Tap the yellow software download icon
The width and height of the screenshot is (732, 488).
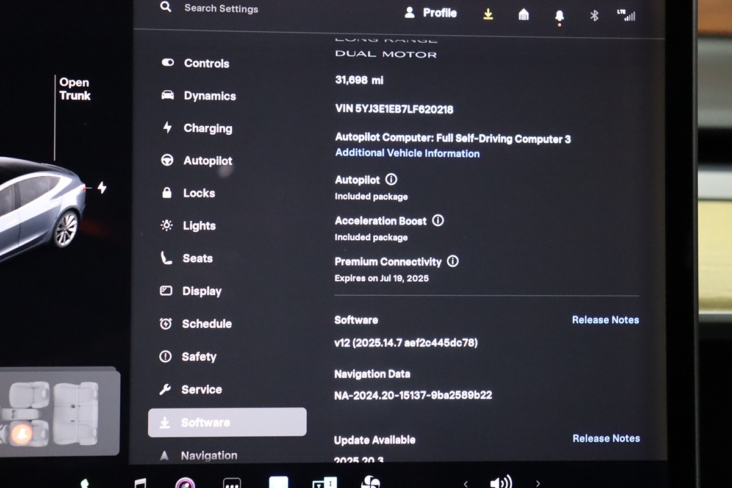coord(488,14)
